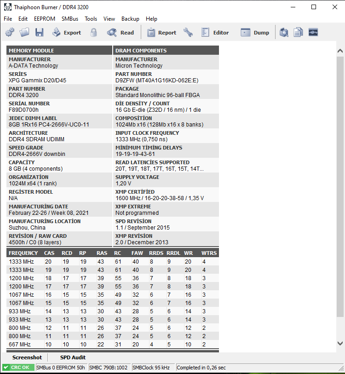
Task: Click the SMBus 0 EEPROM 50h status
Action: click(61, 368)
